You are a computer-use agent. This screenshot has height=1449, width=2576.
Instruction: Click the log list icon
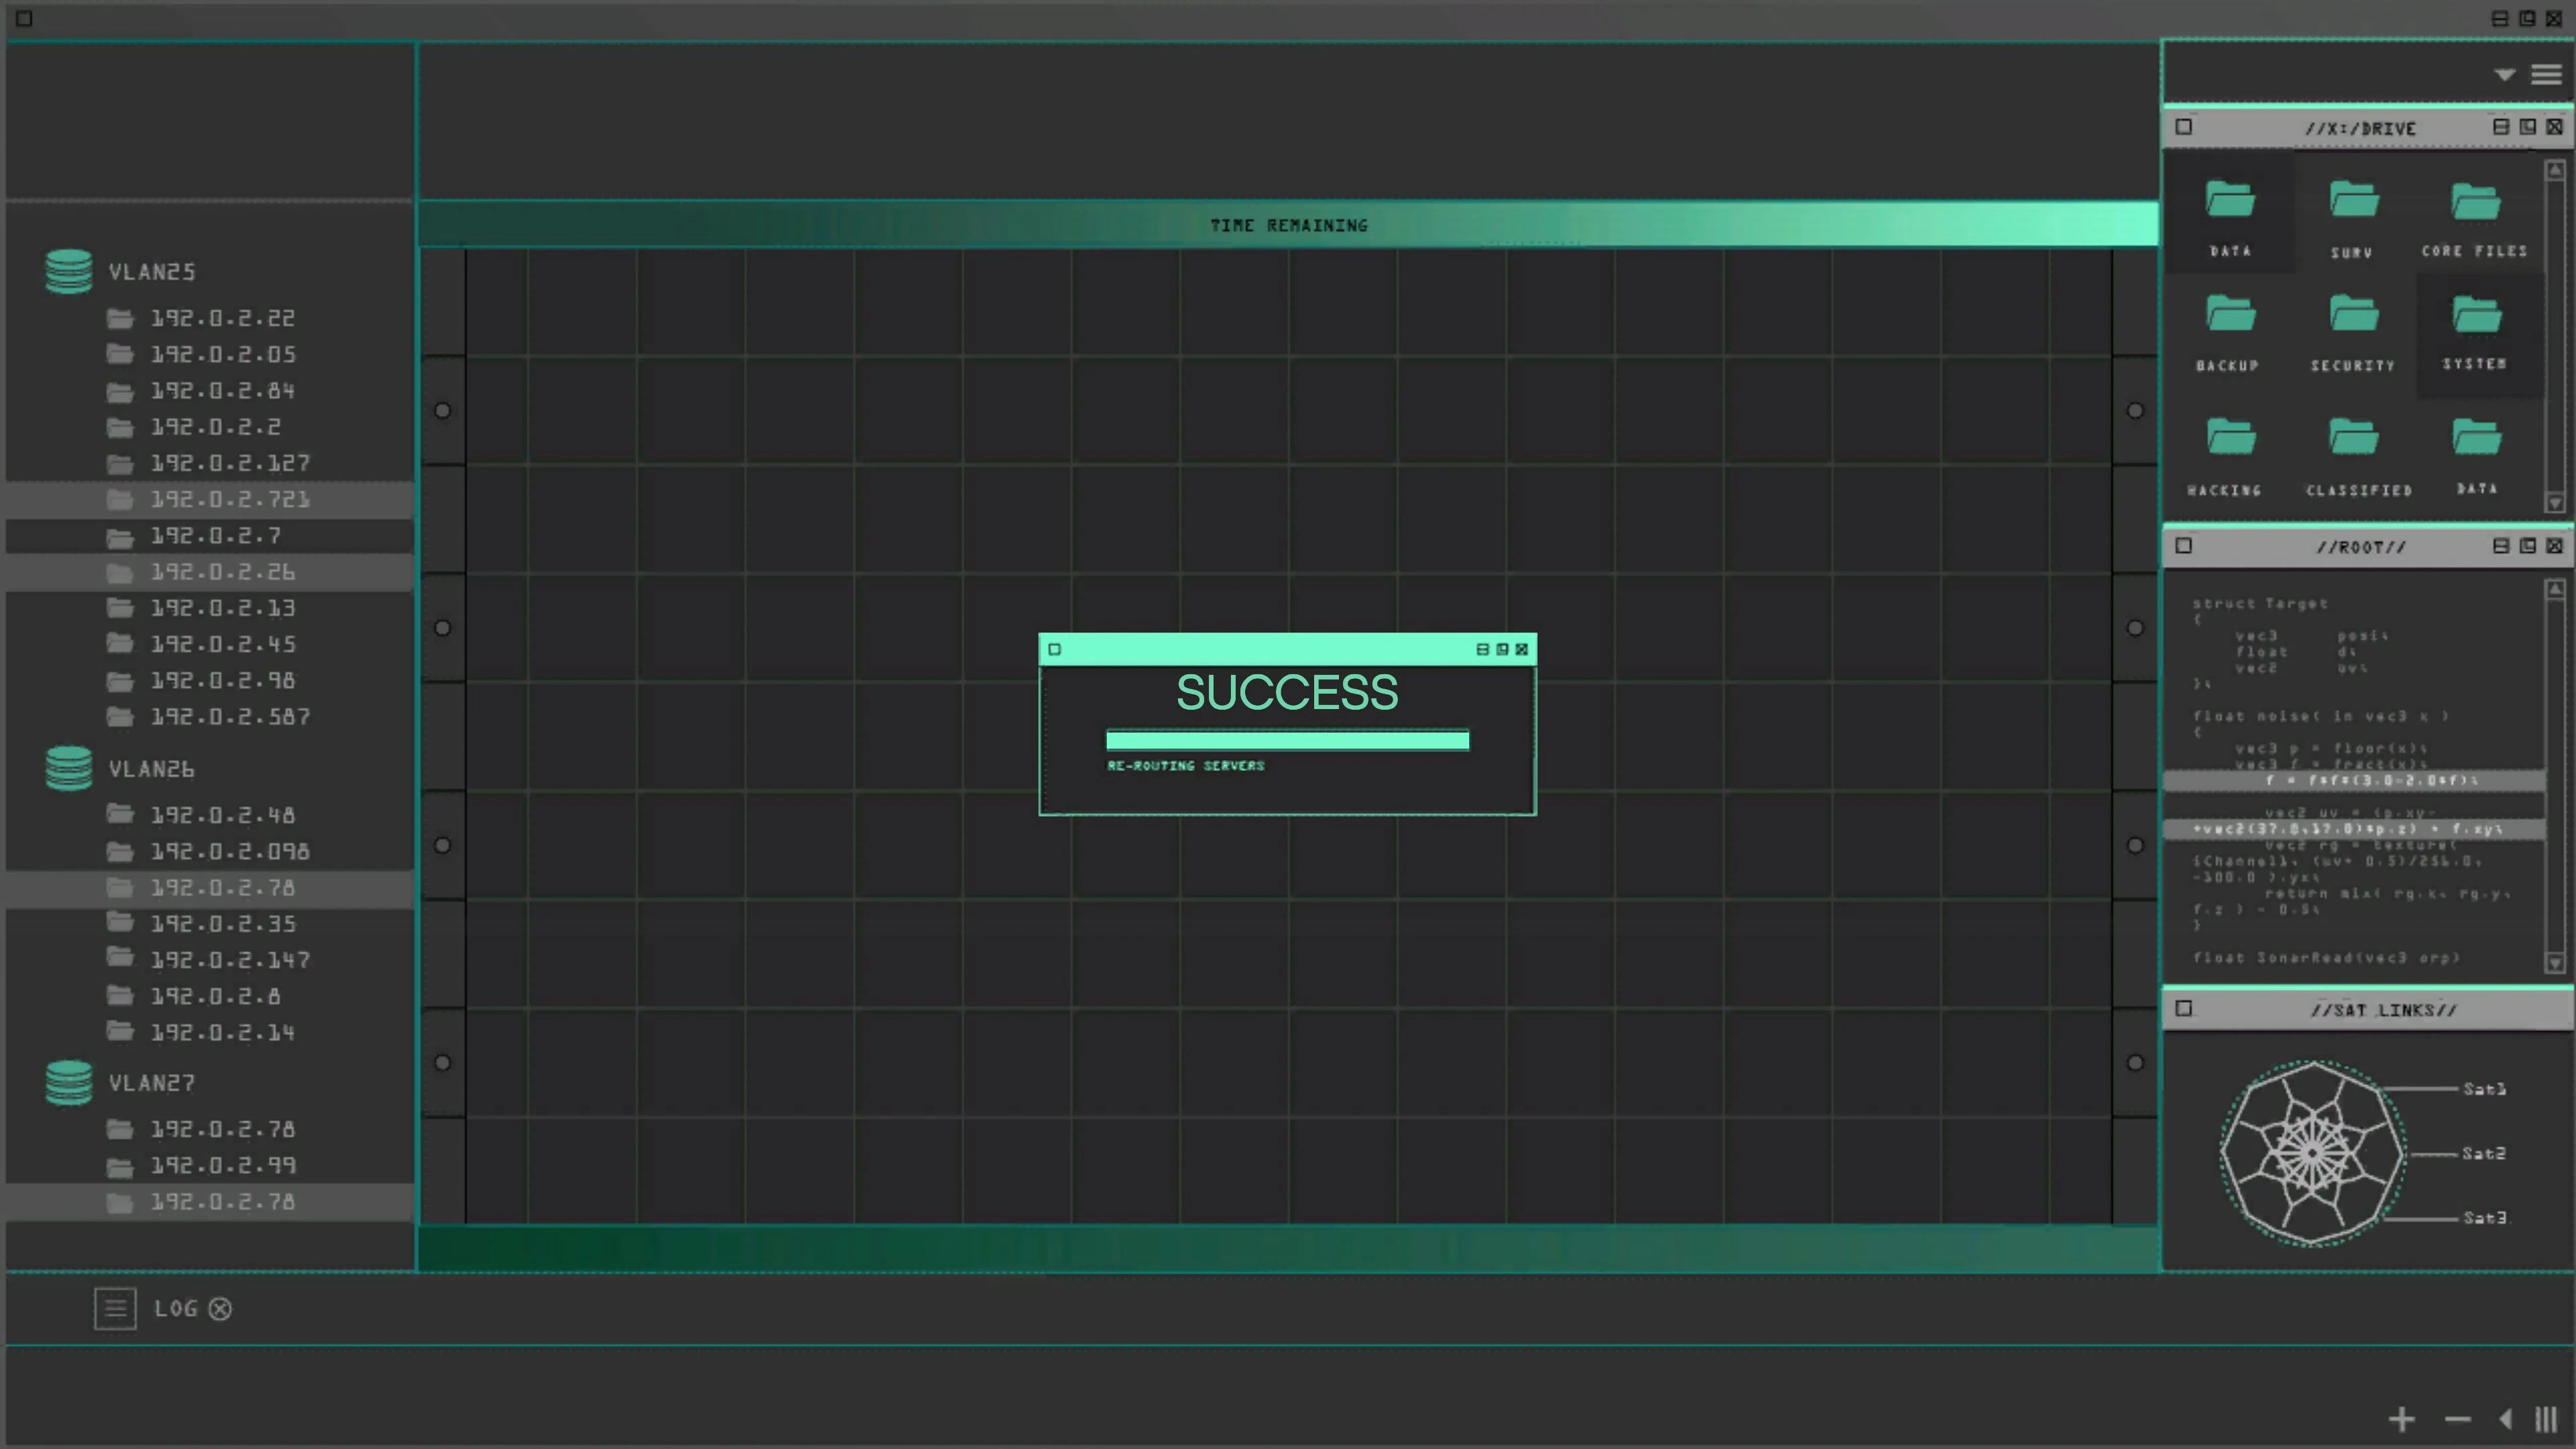click(115, 1308)
